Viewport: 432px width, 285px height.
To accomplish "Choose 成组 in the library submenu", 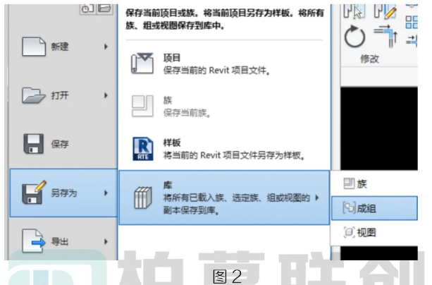I will (x=374, y=208).
